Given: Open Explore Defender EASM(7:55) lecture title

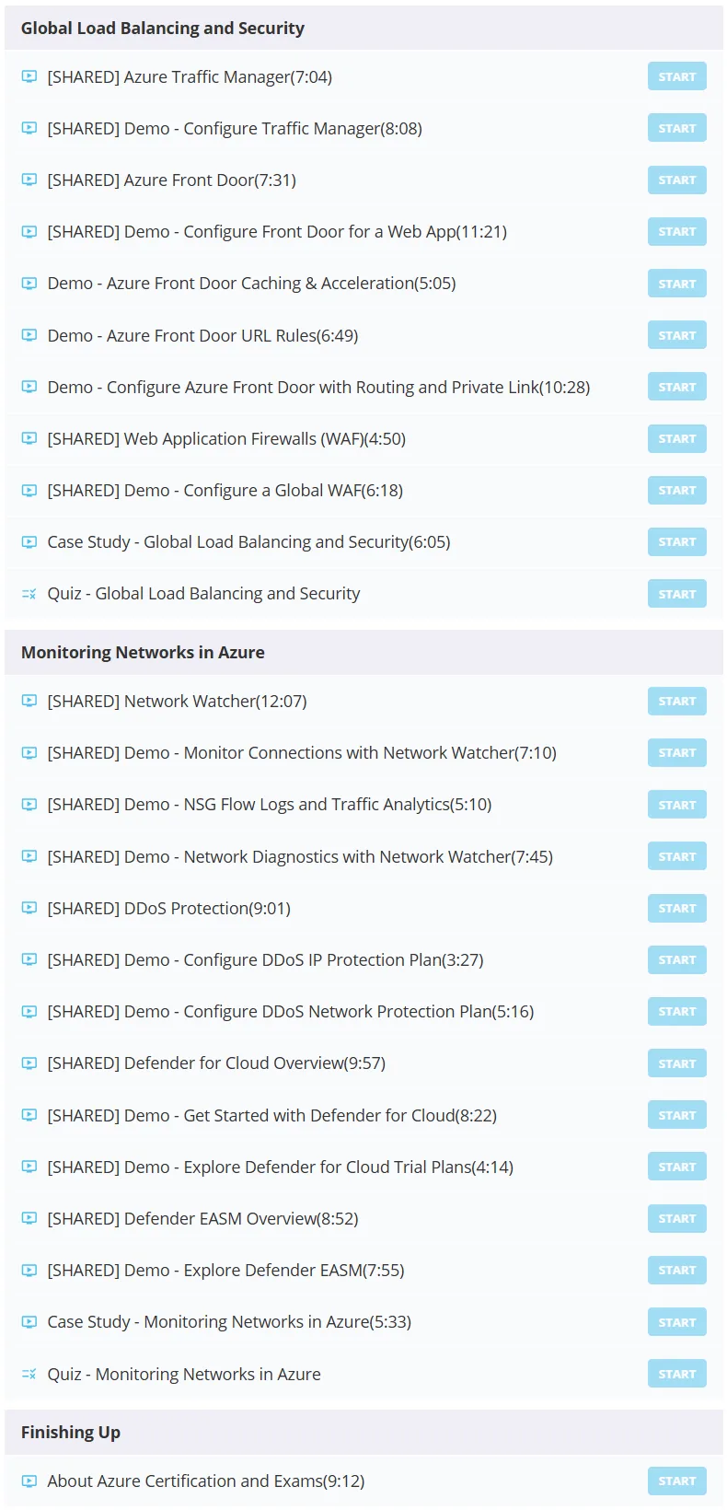Looking at the screenshot, I should pyautogui.click(x=225, y=1270).
